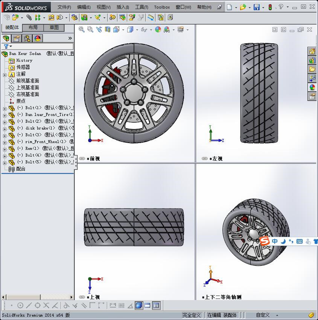Open the FeatureManager design tree tab
The width and height of the screenshot is (318, 320).
coord(6,38)
